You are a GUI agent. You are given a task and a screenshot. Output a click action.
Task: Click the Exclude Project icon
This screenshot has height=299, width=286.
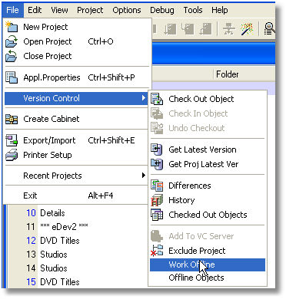tap(157, 251)
